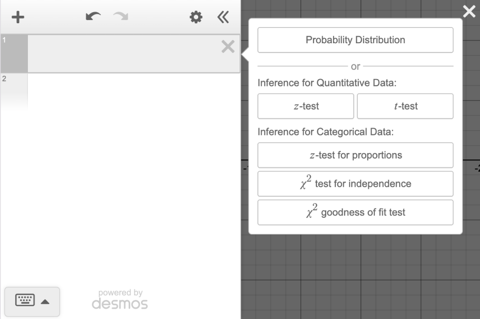Choose the z-test button
This screenshot has height=319, width=480.
[x=306, y=106]
